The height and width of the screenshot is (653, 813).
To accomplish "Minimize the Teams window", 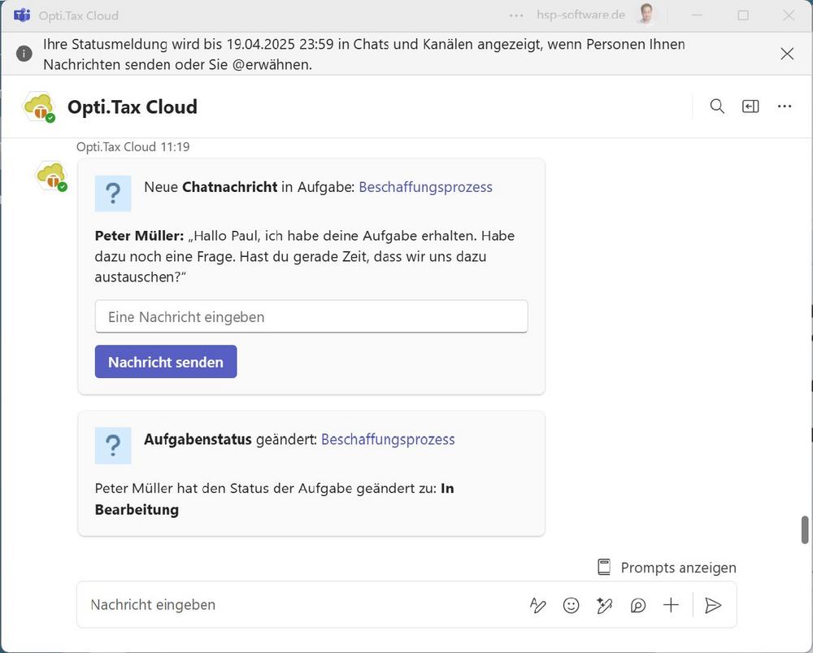I will (697, 15).
